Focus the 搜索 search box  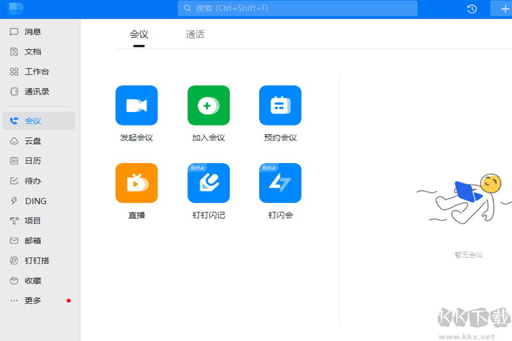(x=298, y=8)
